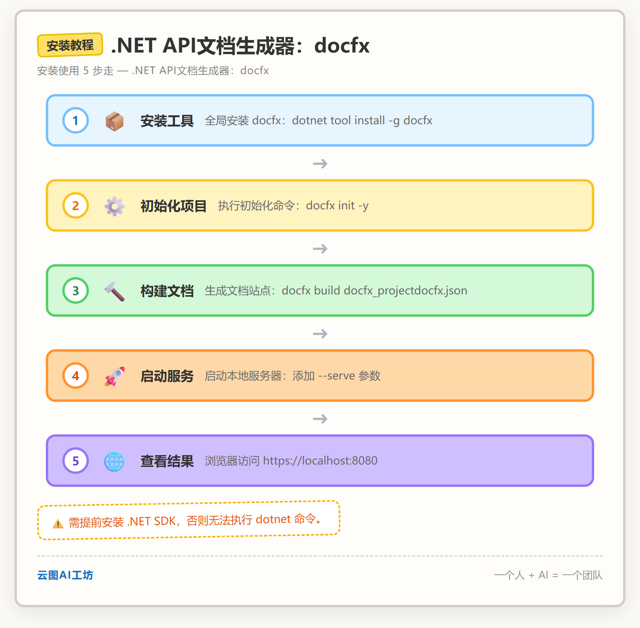Click the 构建文档 step heading
Screen dimensions: 640x628
coord(167,291)
